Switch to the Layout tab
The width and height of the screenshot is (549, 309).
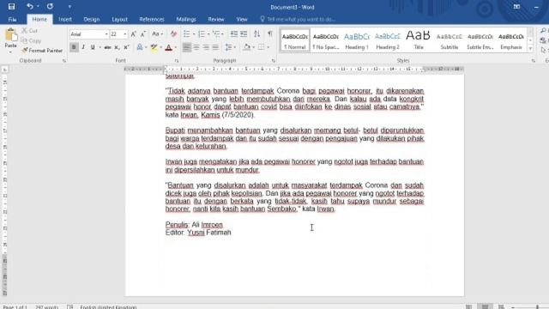coord(119,19)
